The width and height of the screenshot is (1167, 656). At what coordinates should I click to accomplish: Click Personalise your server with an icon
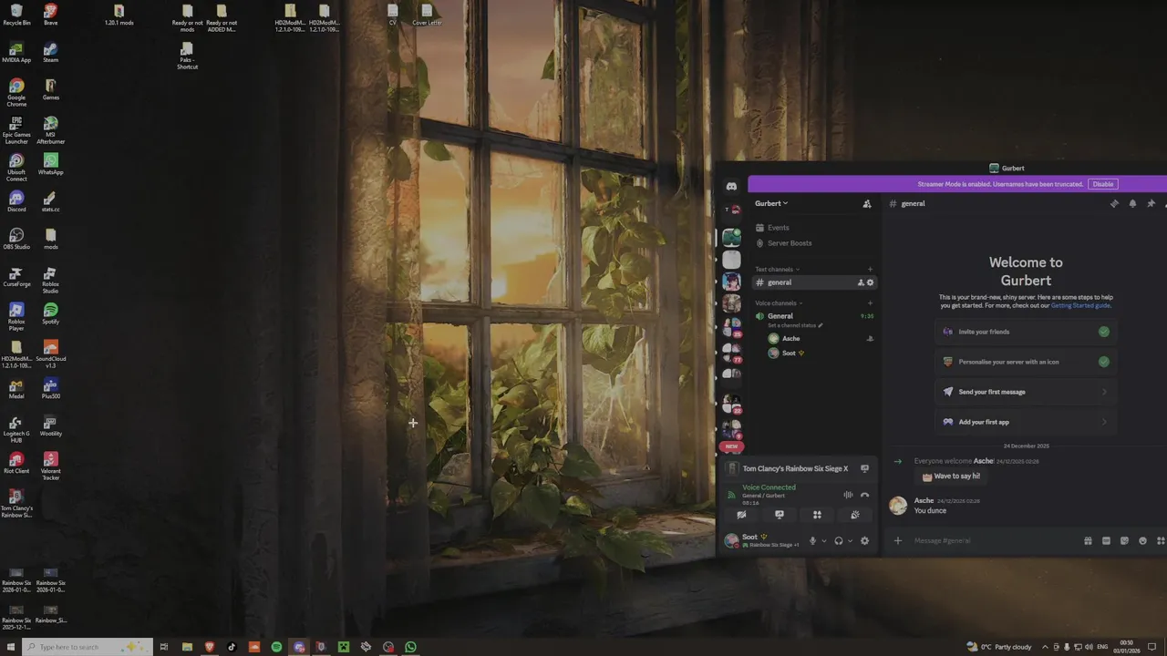pos(1026,362)
